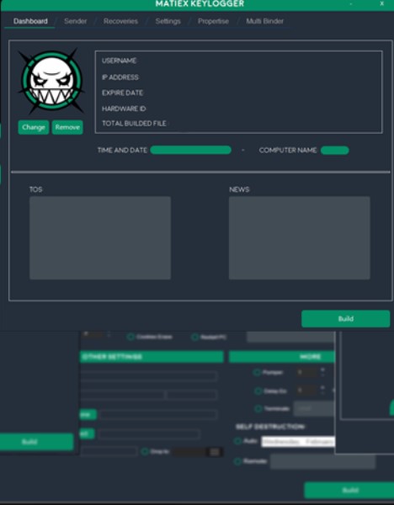Screen dimensions: 394x505
Task: Open the Sender tab
Action: point(76,21)
